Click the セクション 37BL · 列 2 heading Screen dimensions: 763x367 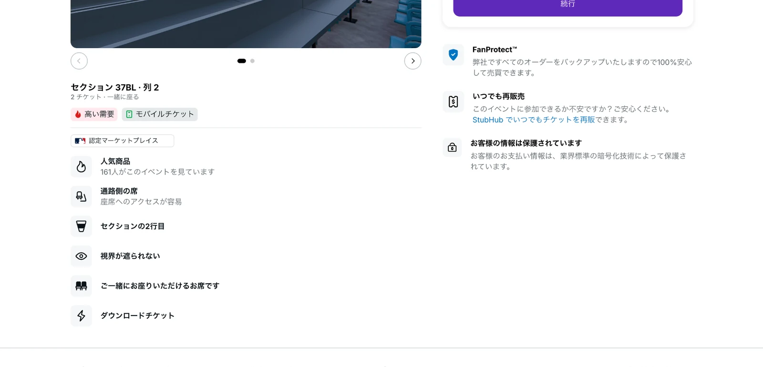pyautogui.click(x=115, y=87)
